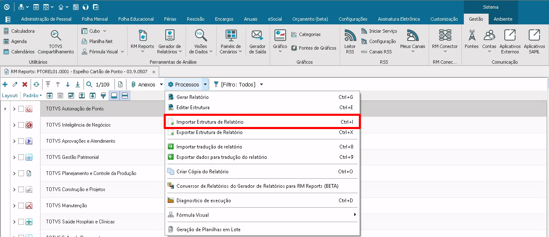This screenshot has height=237, width=549.
Task: Open the RM Conector tool
Action: [445, 42]
